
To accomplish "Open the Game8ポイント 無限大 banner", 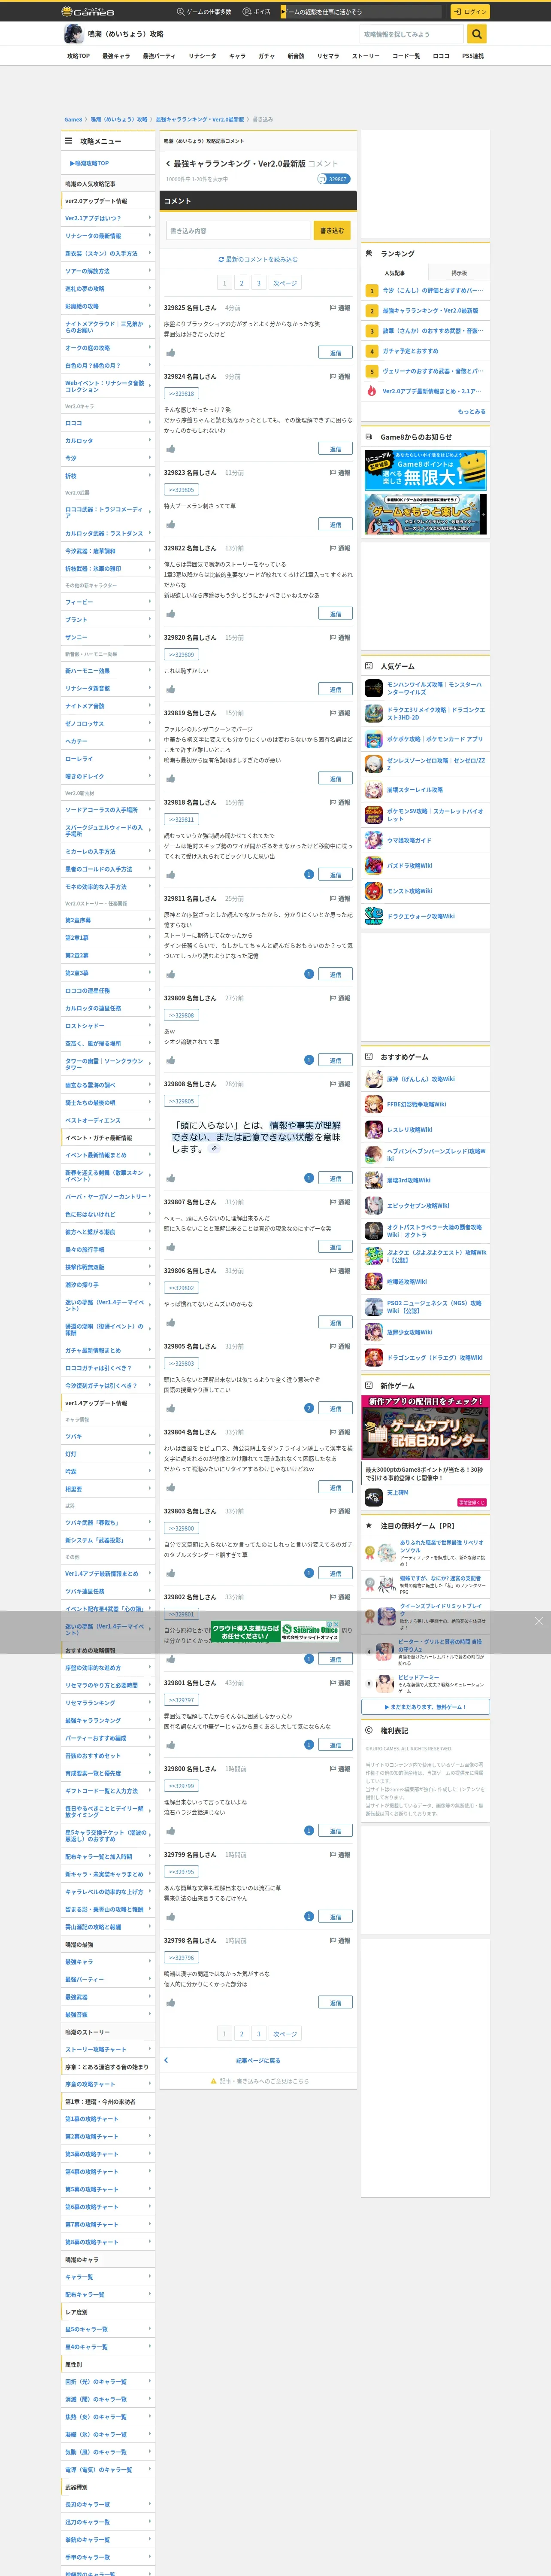I will 426,470.
